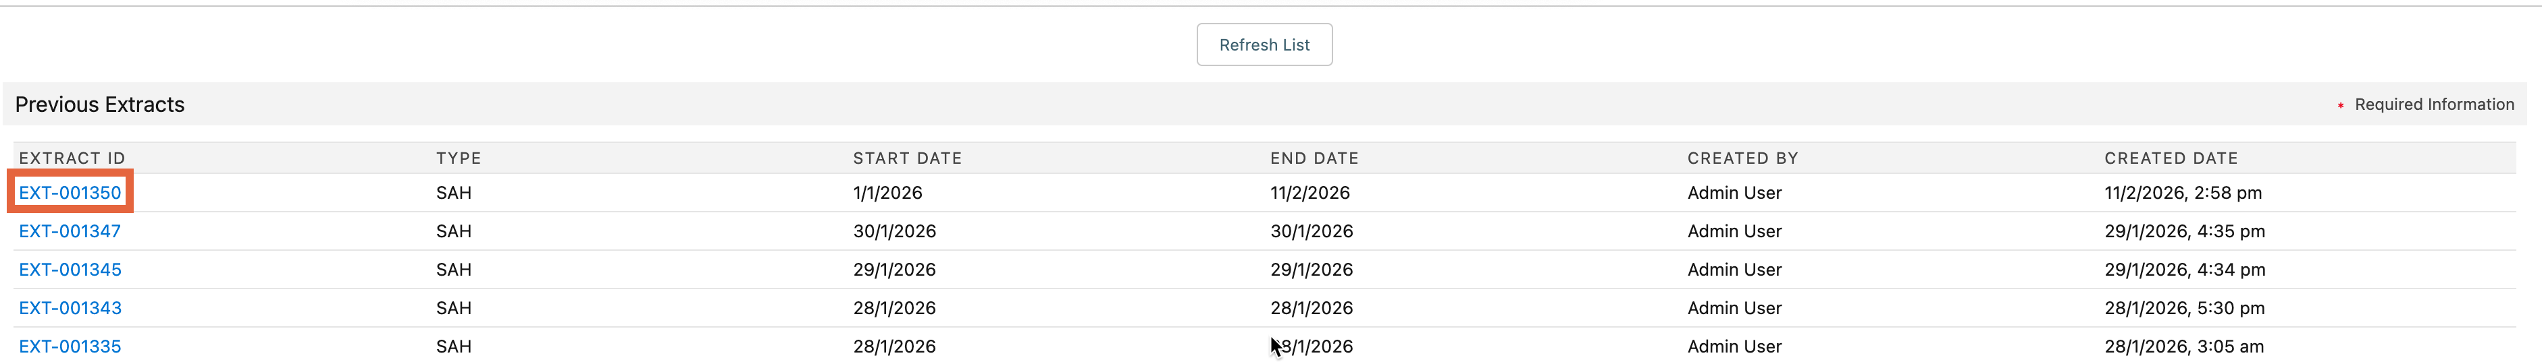Image resolution: width=2542 pixels, height=364 pixels.
Task: Click start date 30/1/2026 cell
Action: click(894, 231)
